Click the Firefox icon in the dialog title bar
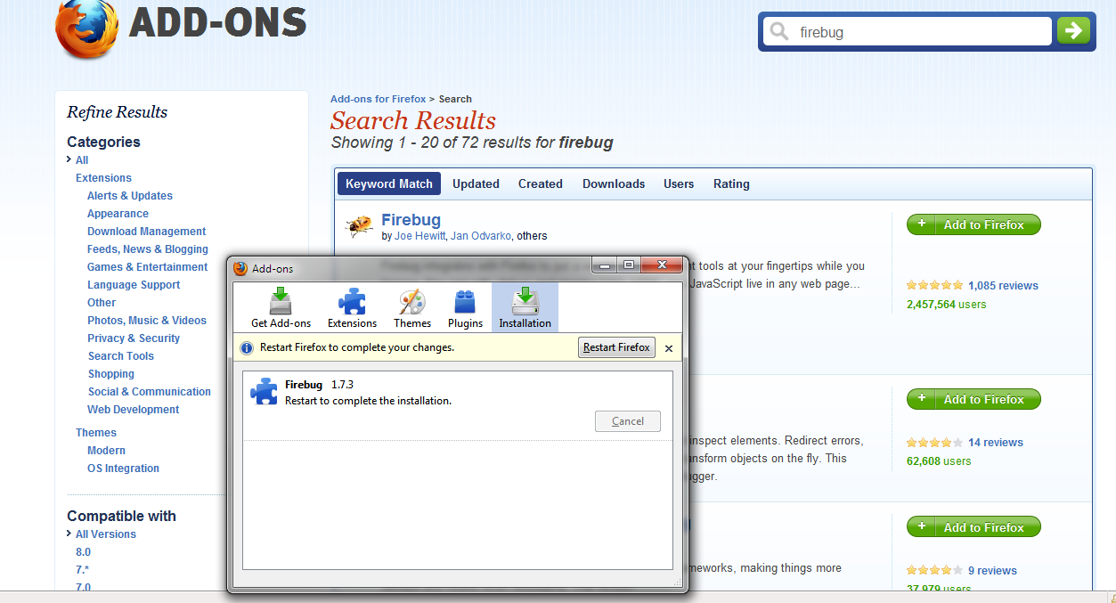Screen dimensions: 1116x603 (x=240, y=268)
